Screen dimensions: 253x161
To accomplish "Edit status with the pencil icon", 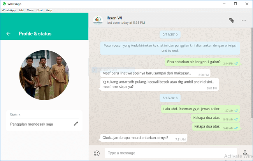I will pos(76,124).
